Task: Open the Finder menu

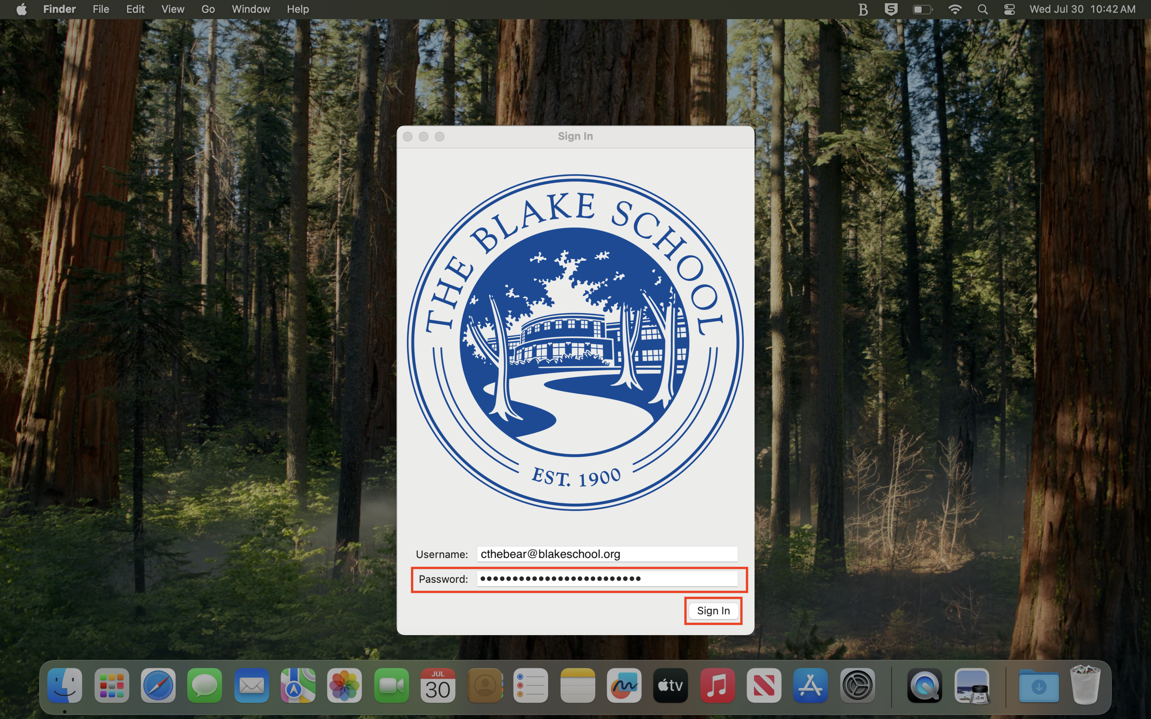Action: coord(60,9)
